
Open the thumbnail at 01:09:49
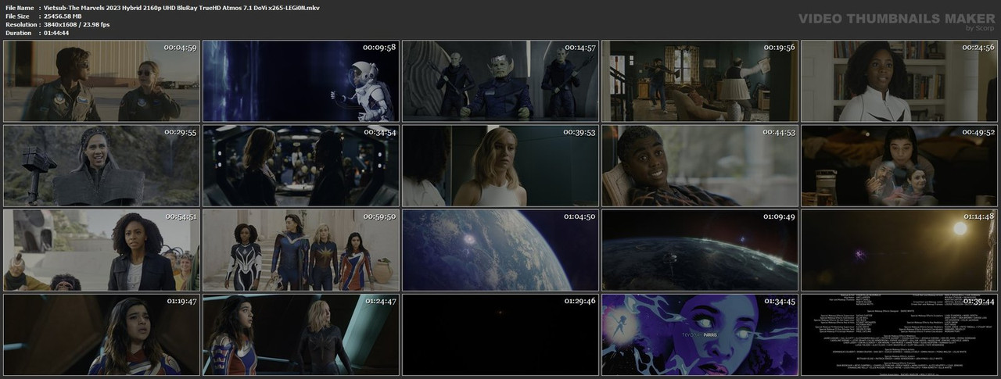(x=700, y=249)
